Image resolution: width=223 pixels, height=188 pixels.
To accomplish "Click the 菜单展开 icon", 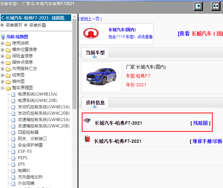I will [2, 25].
